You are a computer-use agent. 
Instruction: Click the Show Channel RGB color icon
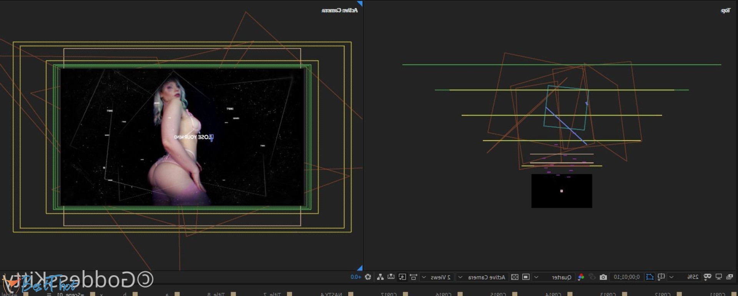coord(581,277)
